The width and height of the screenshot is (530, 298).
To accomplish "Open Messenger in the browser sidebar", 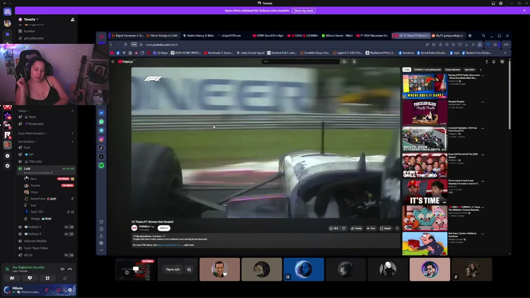I will coord(101,113).
